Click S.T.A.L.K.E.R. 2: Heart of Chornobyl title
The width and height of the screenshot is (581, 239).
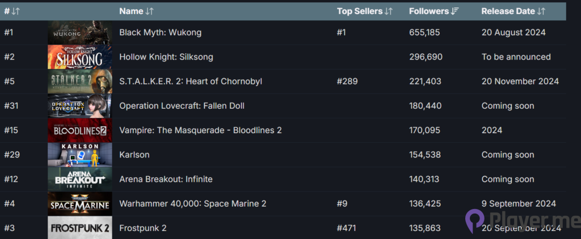click(191, 82)
